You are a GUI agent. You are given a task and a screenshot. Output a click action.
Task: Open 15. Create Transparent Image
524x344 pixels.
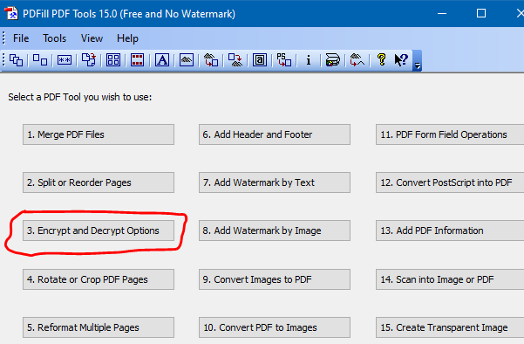(x=450, y=327)
